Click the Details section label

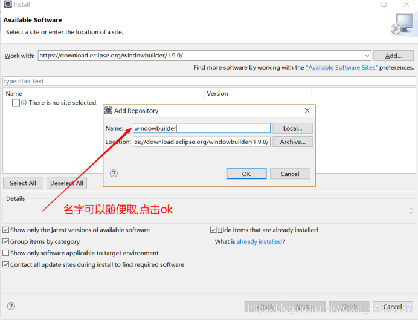click(16, 198)
